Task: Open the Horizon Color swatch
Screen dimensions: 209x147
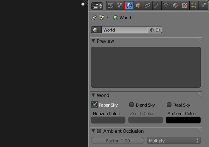Action: [x=108, y=120]
